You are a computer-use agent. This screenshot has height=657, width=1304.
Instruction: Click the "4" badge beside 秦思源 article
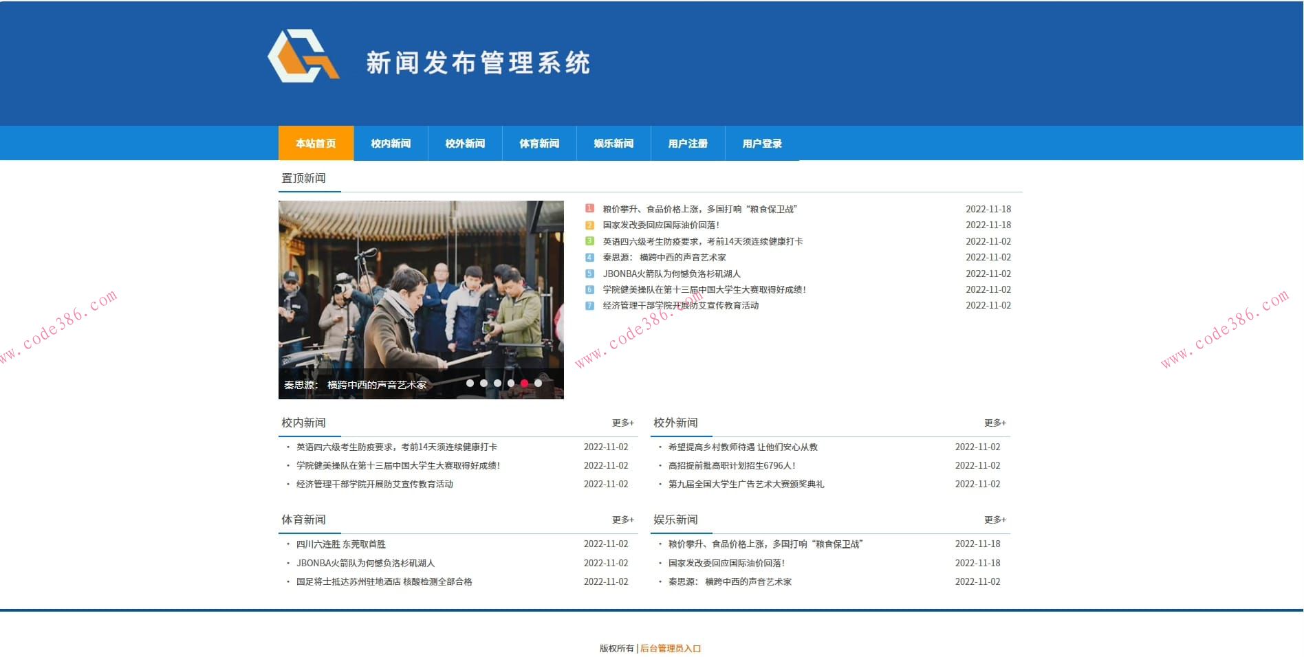(589, 257)
